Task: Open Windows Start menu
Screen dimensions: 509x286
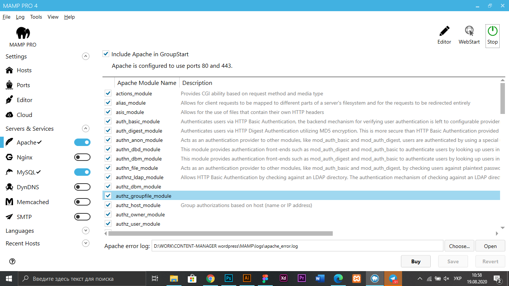Action: point(9,279)
